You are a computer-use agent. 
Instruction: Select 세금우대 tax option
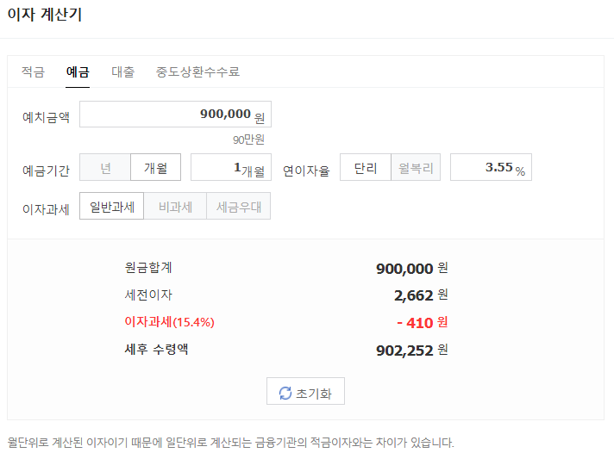click(x=239, y=206)
